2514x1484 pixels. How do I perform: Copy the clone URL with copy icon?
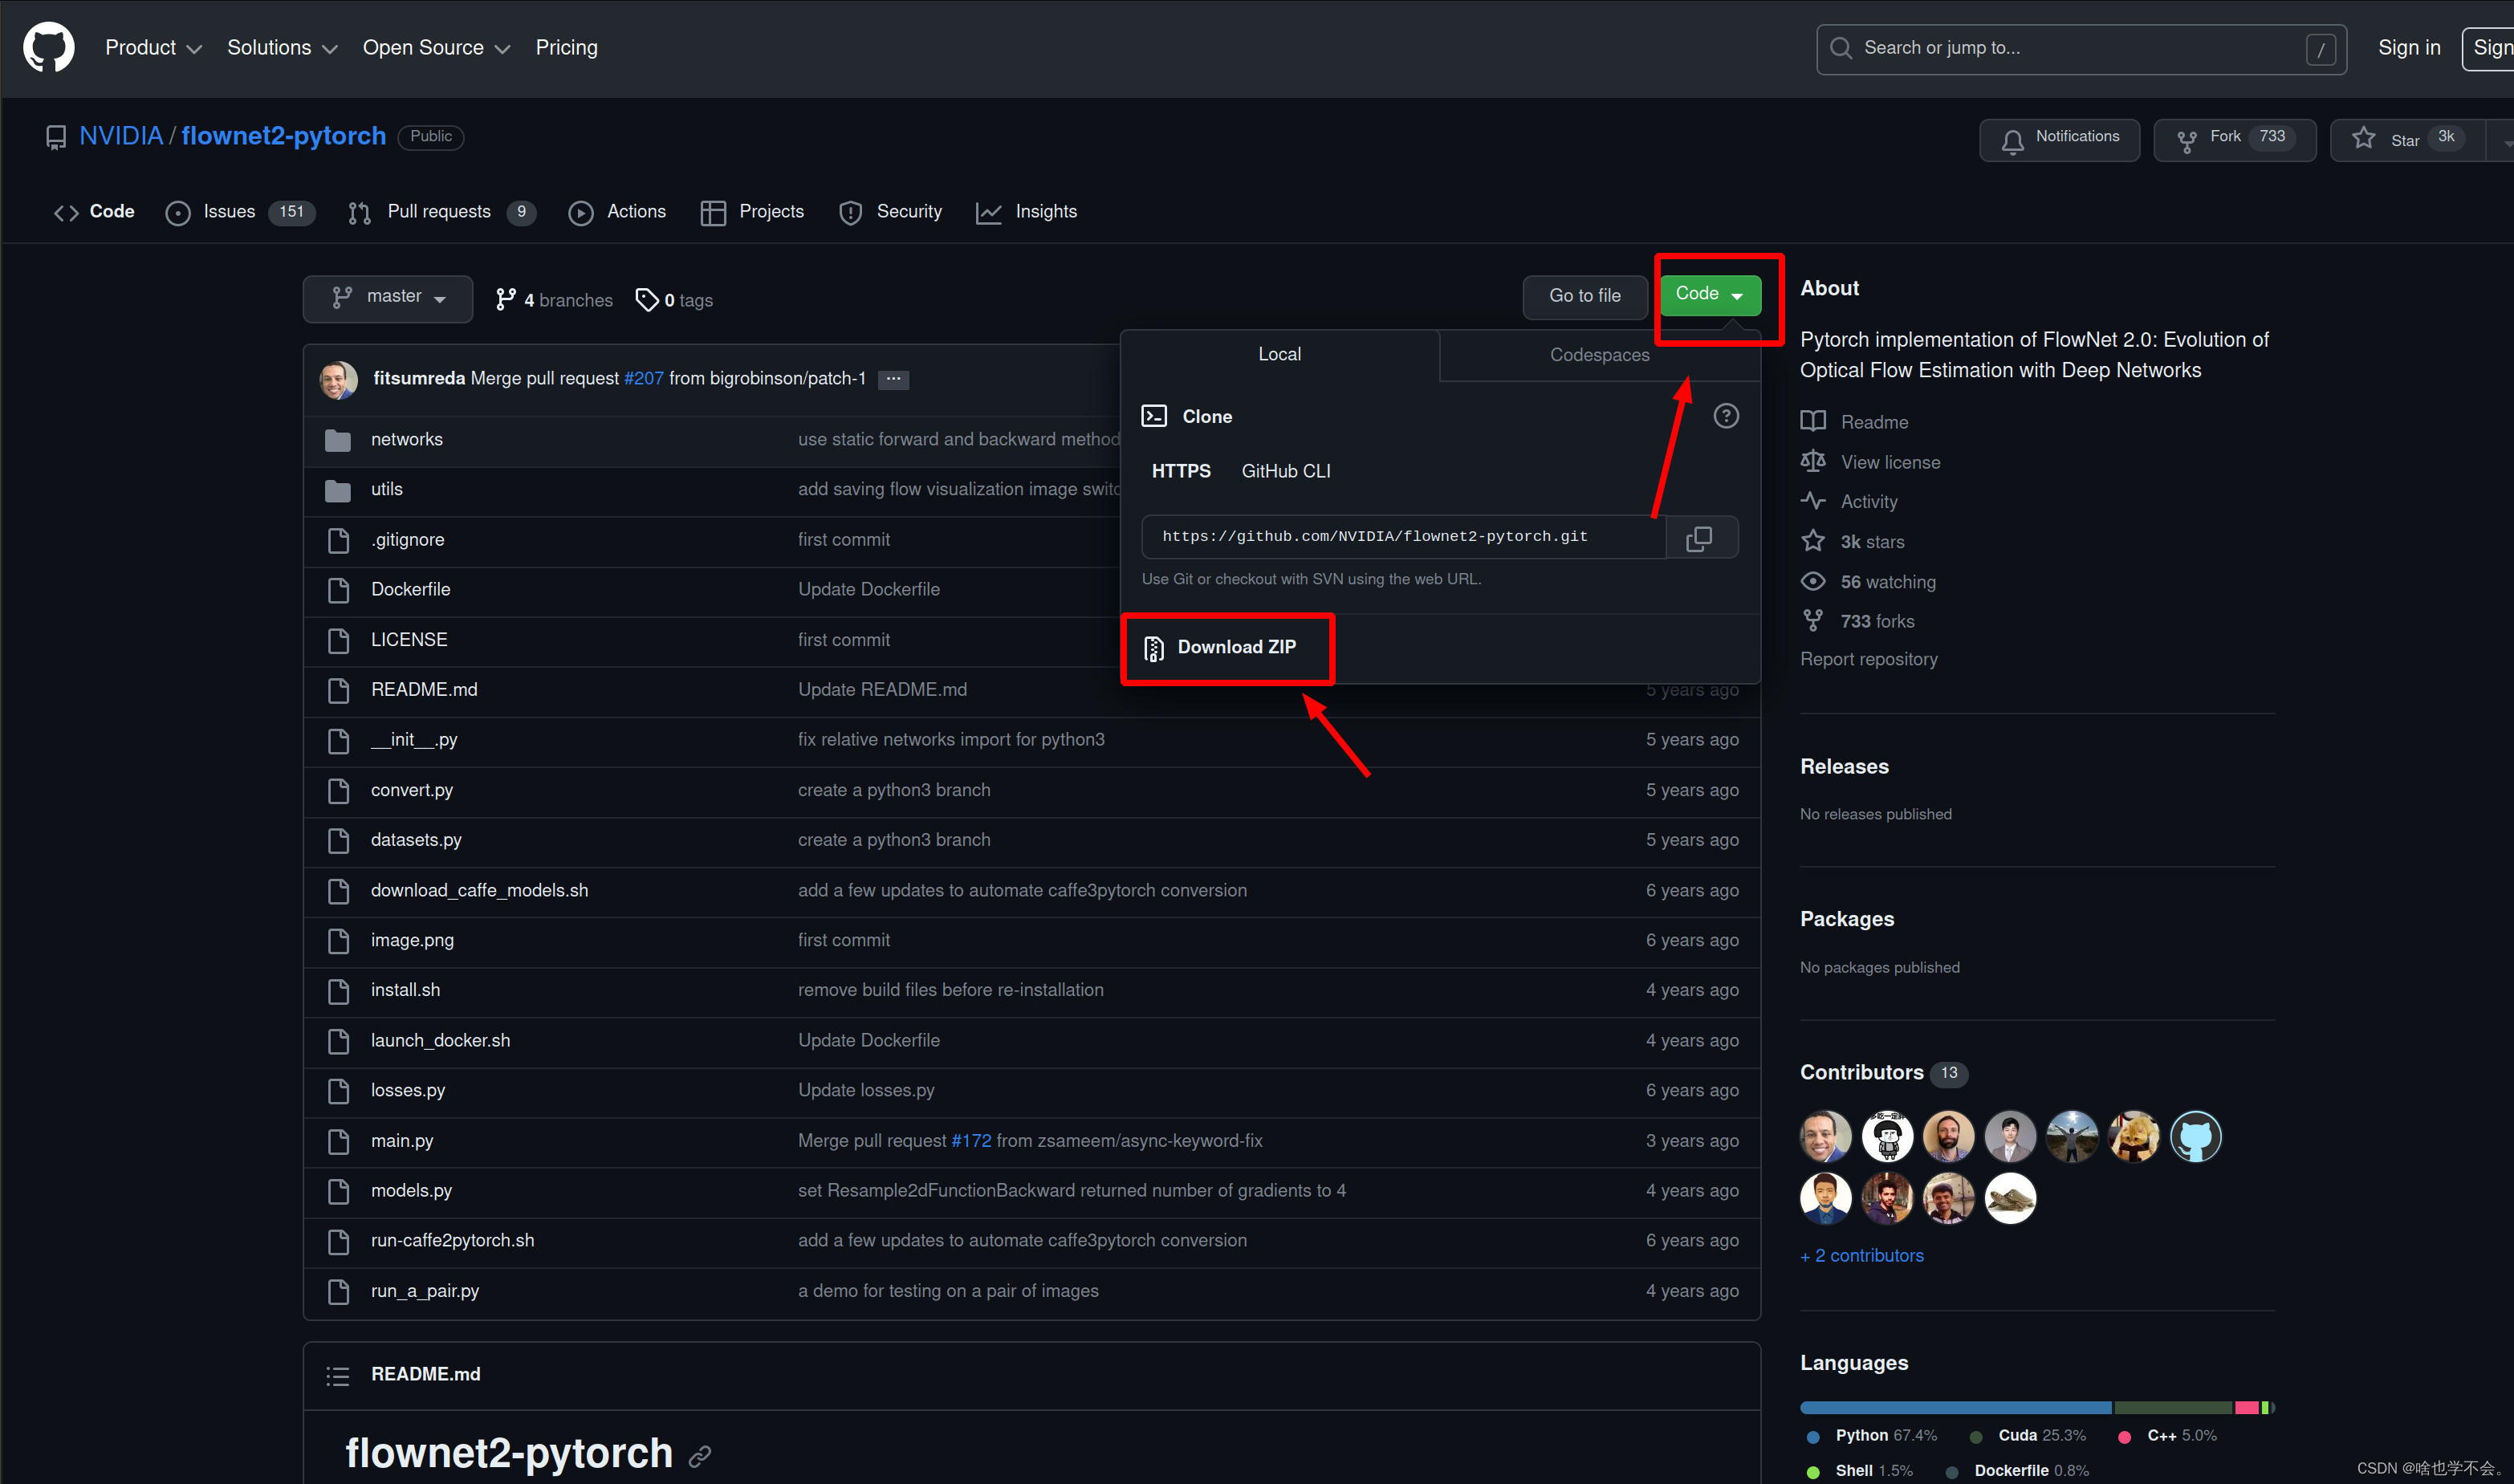pos(1699,538)
